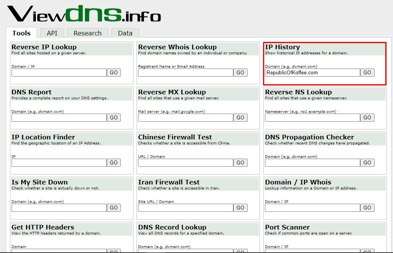The width and height of the screenshot is (393, 253).
Task: Run the Chinese Firewall Test GO button
Action: [x=240, y=163]
